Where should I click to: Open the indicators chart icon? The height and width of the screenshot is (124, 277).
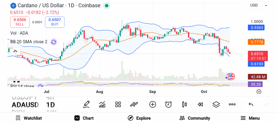click(x=102, y=104)
